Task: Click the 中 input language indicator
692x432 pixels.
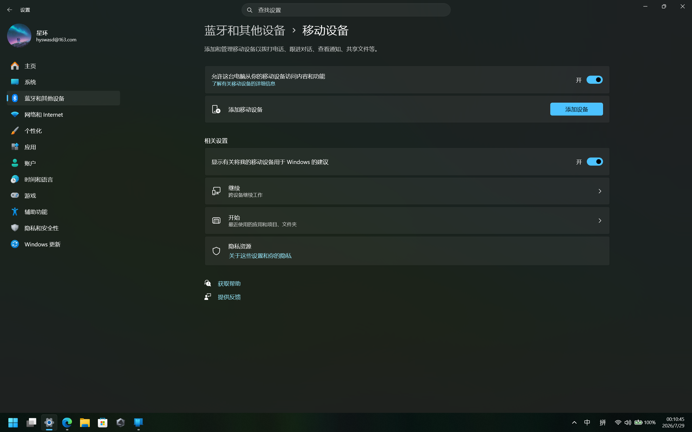Action: click(587, 422)
